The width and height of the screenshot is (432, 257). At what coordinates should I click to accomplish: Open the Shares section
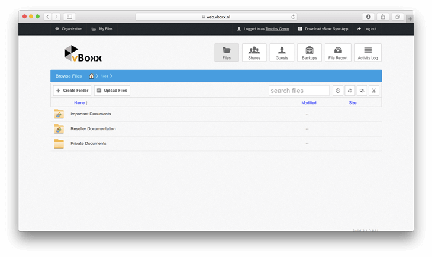tap(254, 53)
